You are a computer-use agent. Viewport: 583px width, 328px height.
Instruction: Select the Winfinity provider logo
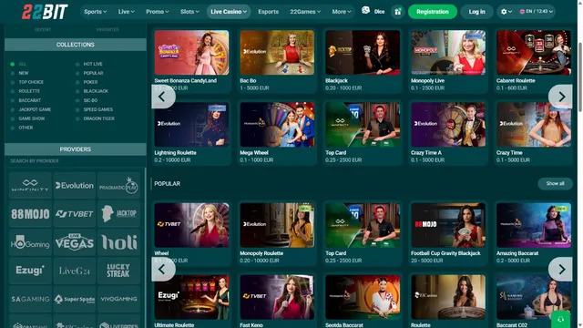pos(30,185)
